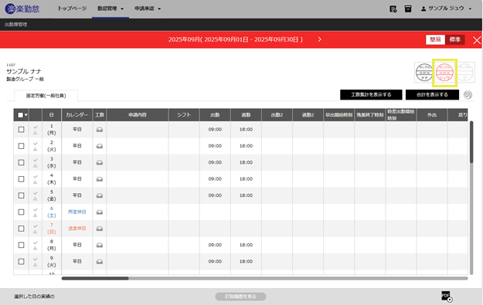483x305 pixels.
Task: Click the 楽楽勤怠 logo
Action: click(x=22, y=8)
